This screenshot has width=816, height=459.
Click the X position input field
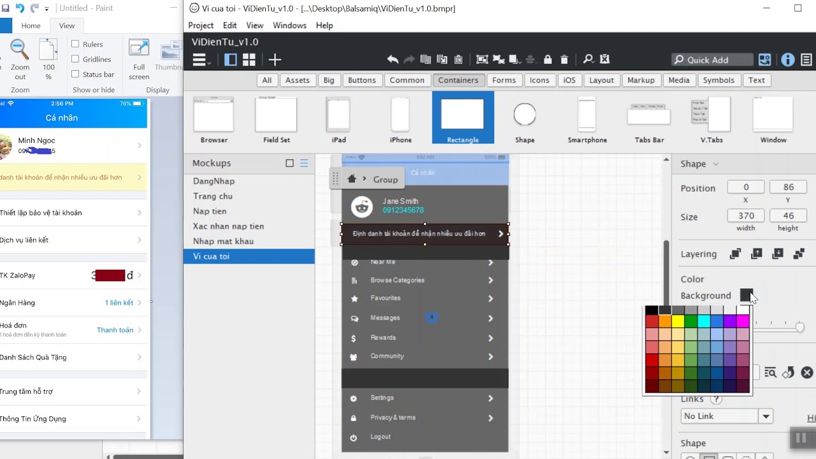click(x=746, y=187)
